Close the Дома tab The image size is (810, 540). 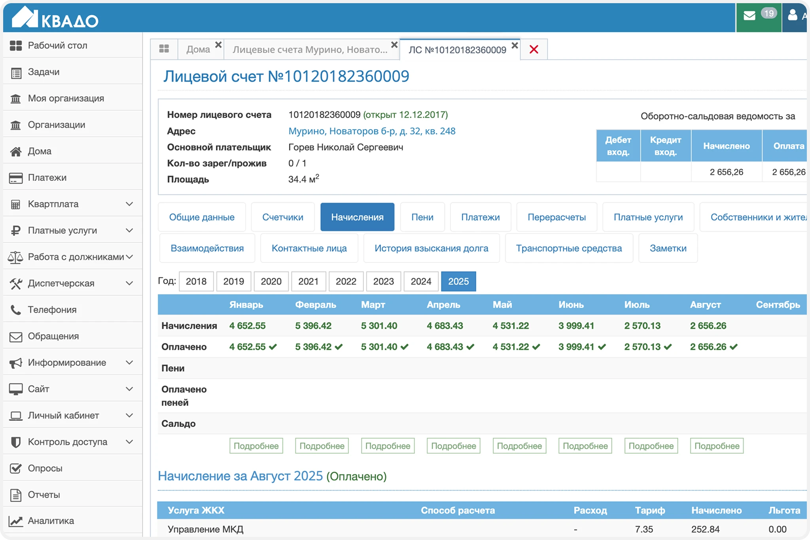218,45
